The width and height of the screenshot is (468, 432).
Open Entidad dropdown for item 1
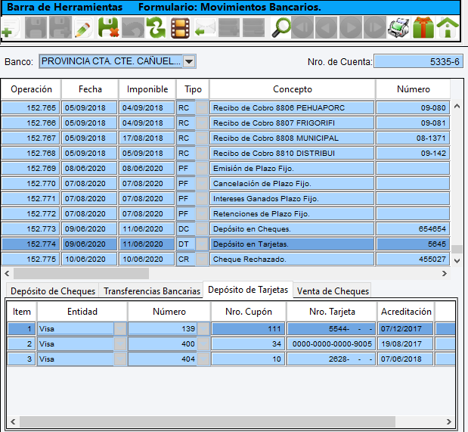click(x=120, y=328)
